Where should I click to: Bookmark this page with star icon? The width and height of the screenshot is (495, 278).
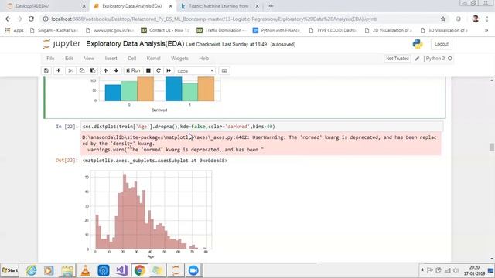coord(443,19)
